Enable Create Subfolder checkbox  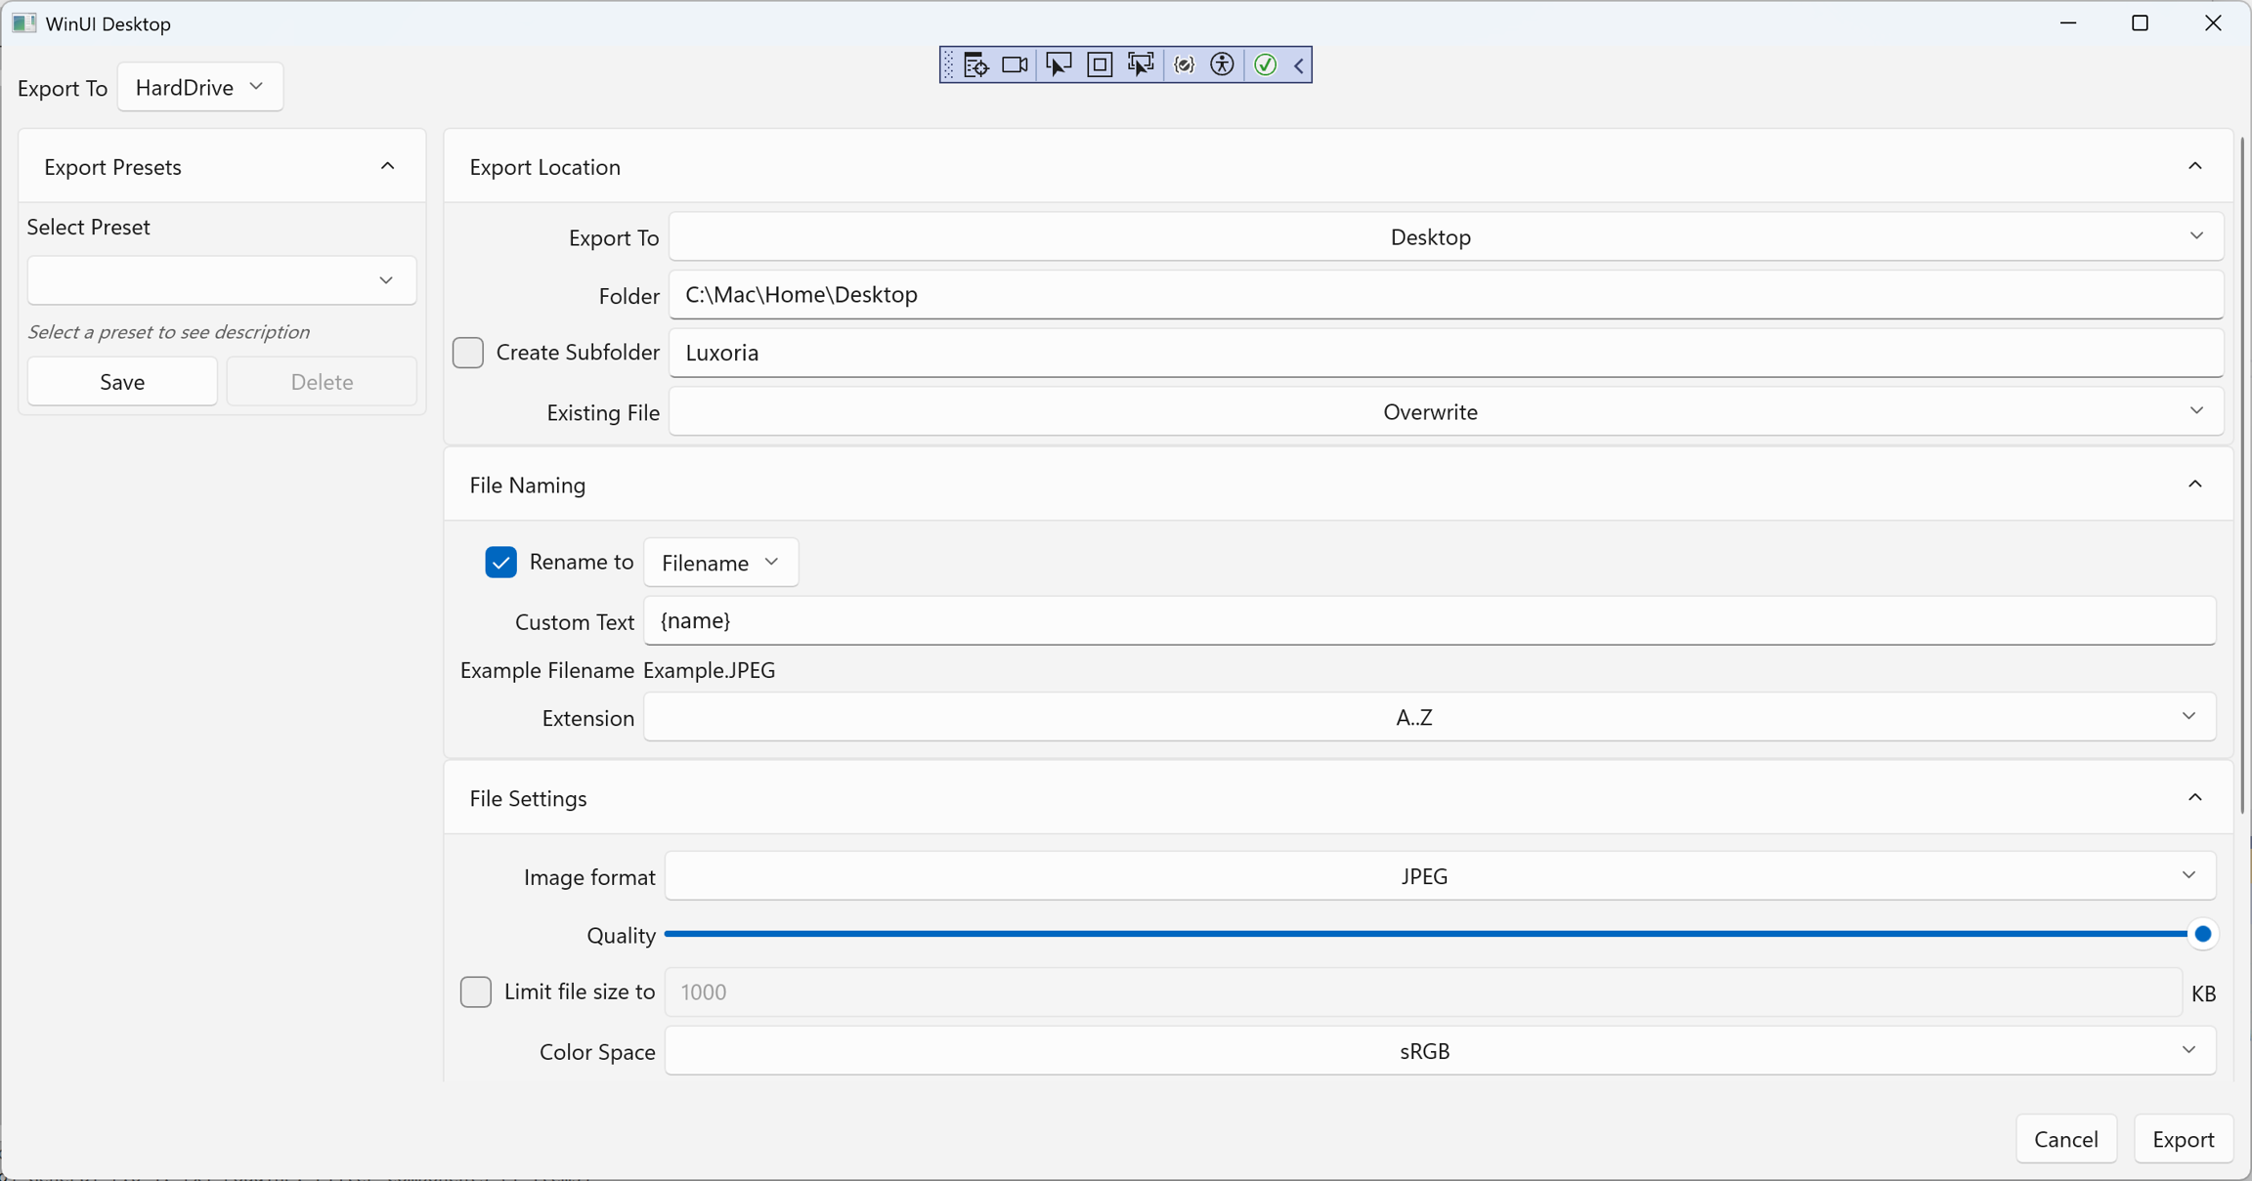tap(468, 353)
